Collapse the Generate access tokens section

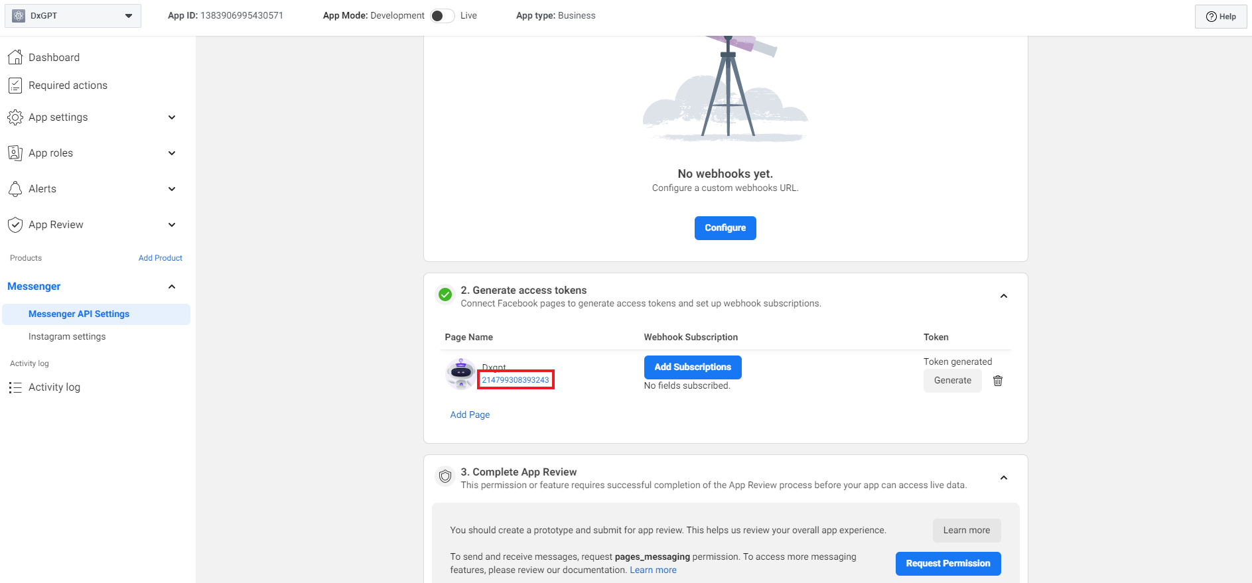(x=1003, y=296)
